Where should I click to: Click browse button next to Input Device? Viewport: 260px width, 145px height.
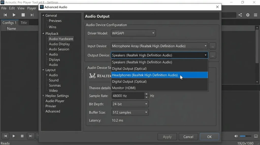pos(213,46)
